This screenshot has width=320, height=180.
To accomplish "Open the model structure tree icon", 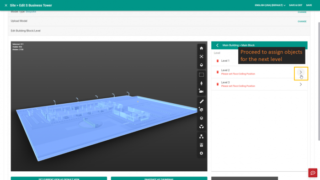I will (201, 137).
